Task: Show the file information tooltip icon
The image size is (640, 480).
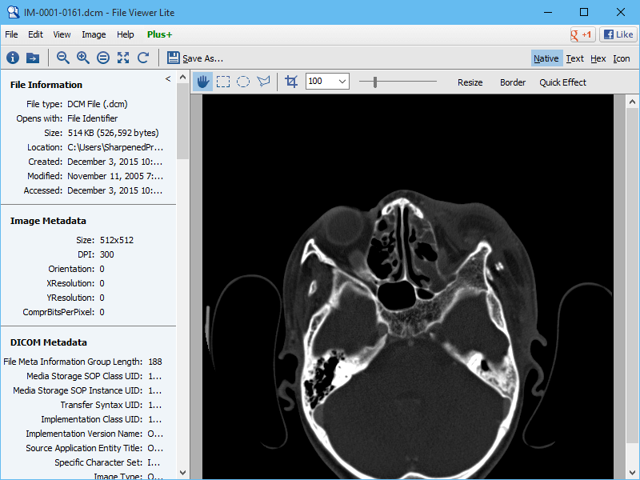Action: point(12,57)
